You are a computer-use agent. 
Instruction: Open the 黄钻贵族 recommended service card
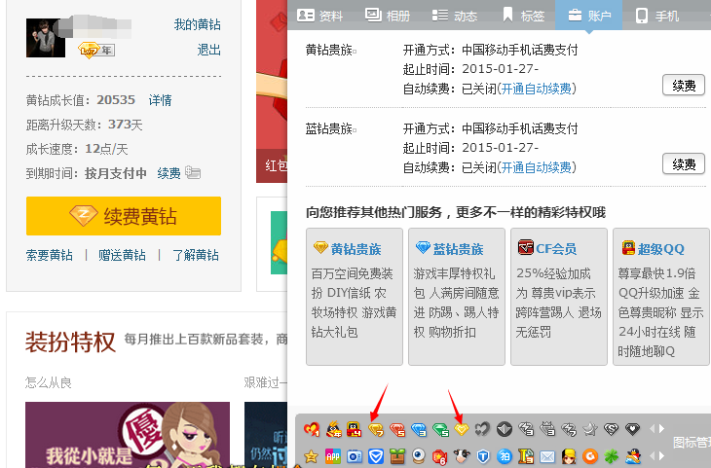355,297
